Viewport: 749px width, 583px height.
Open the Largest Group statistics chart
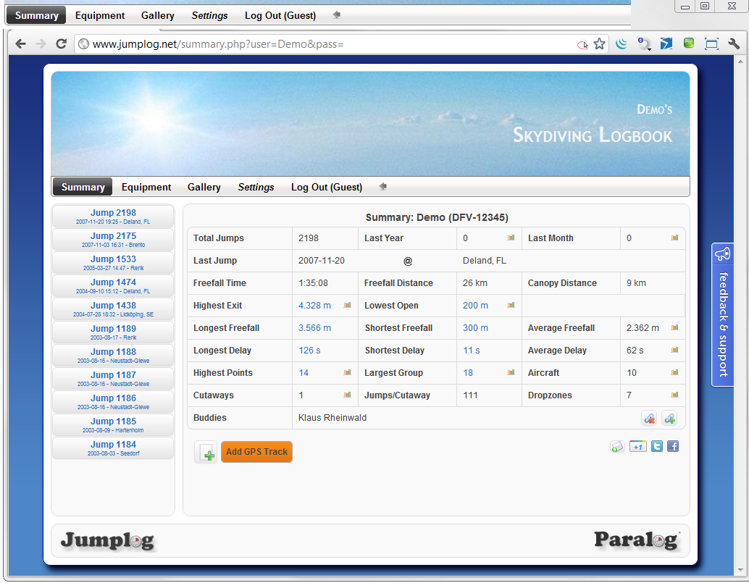(511, 373)
